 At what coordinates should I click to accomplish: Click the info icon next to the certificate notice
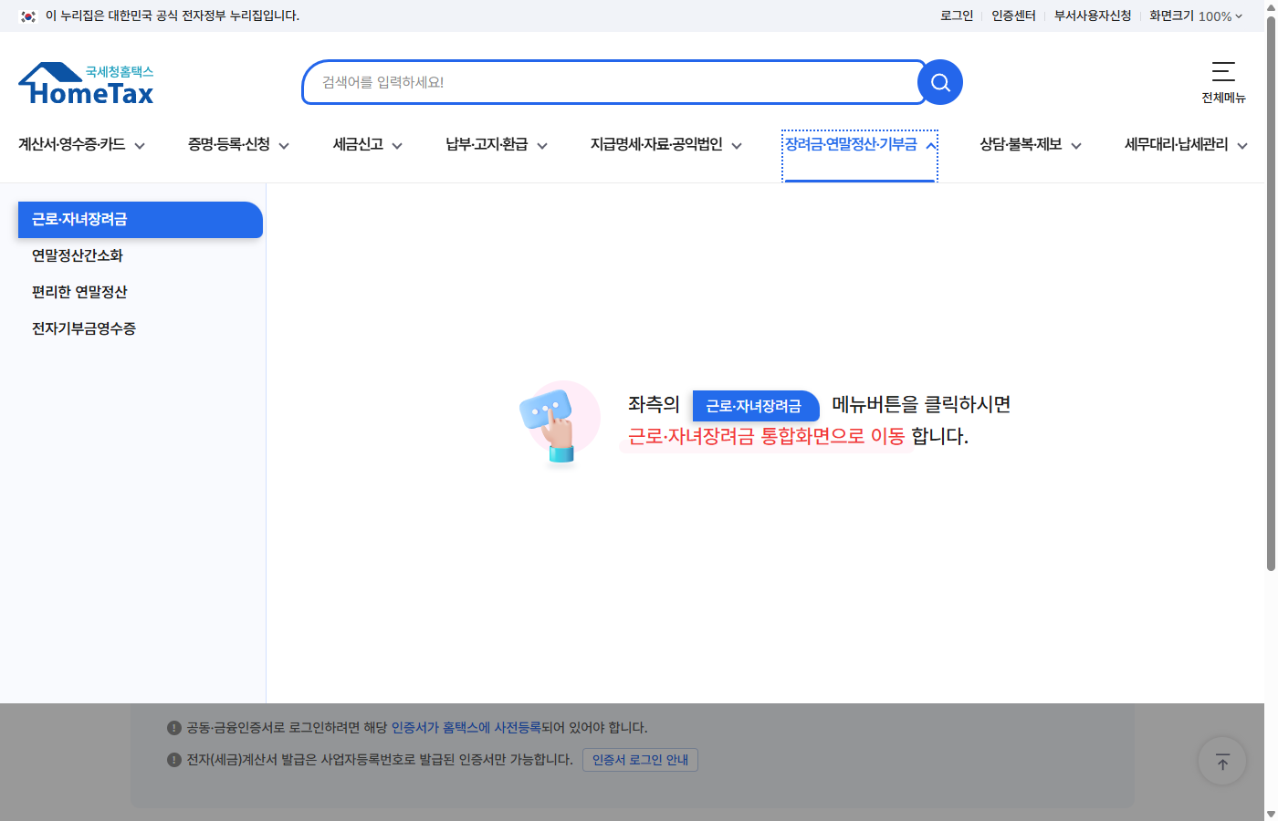173,727
